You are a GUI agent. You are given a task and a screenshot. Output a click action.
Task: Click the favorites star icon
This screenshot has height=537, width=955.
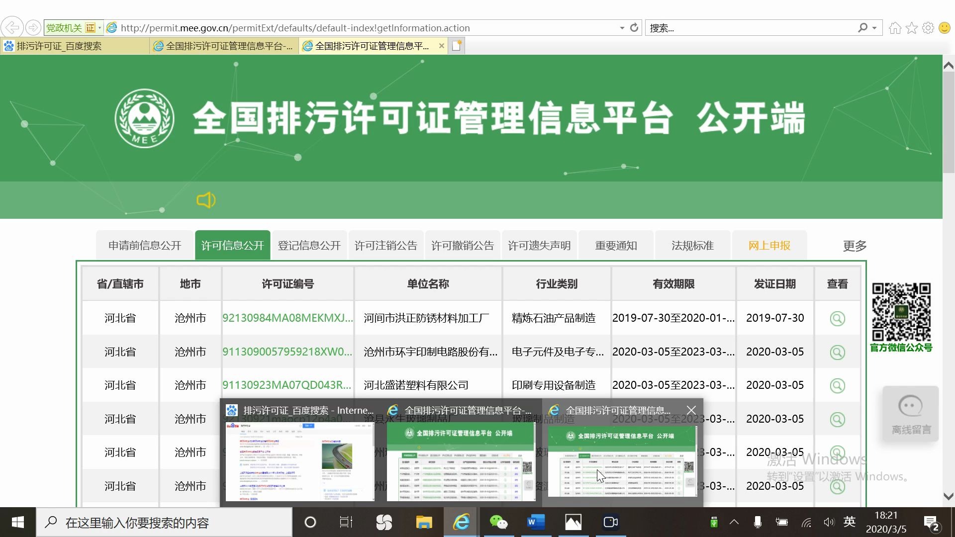click(911, 28)
